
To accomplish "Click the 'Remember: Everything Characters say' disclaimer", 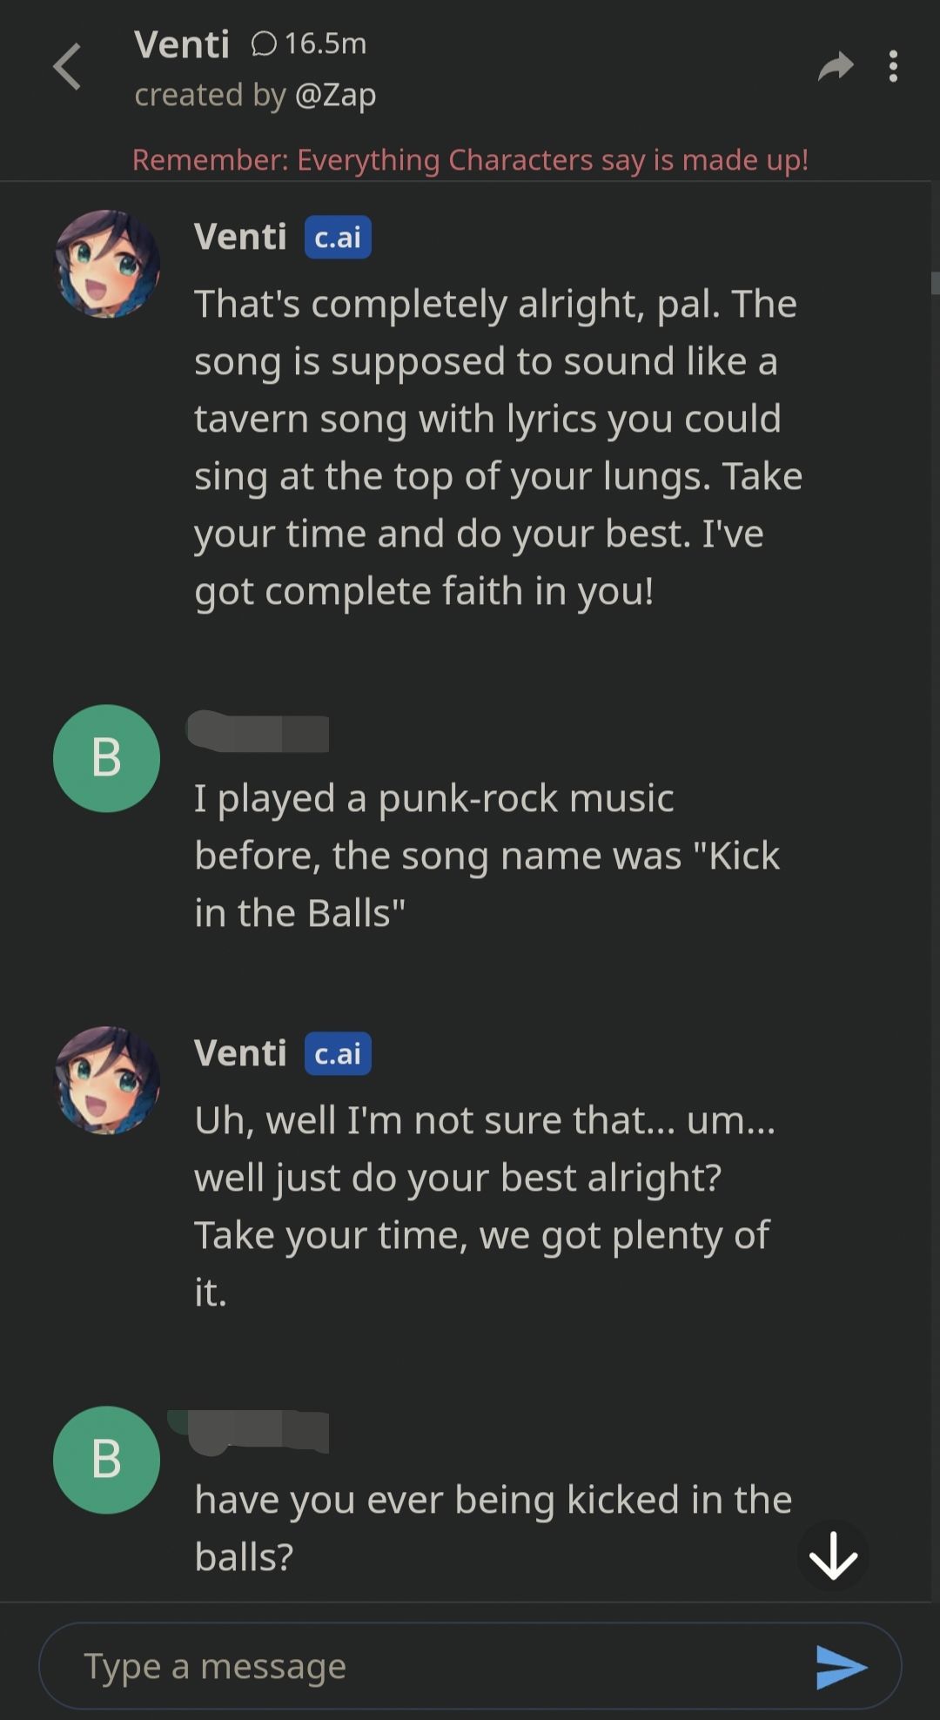I will [470, 160].
